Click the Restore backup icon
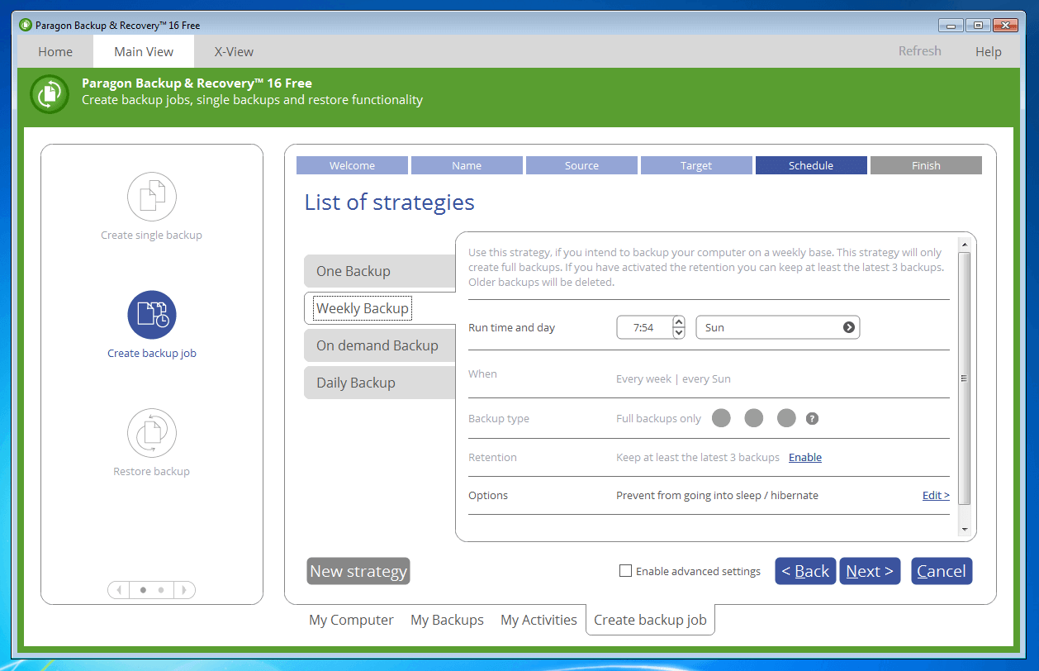The image size is (1039, 671). tap(151, 433)
